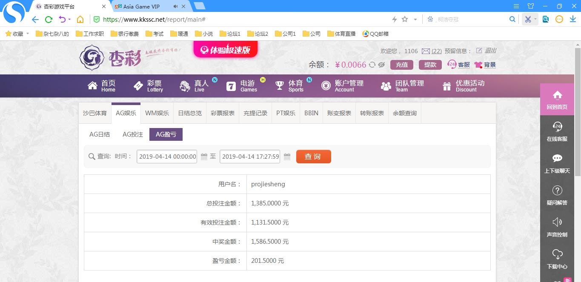The height and width of the screenshot is (282, 581).
Task: Open the browser home page icon
Action: coord(80,20)
